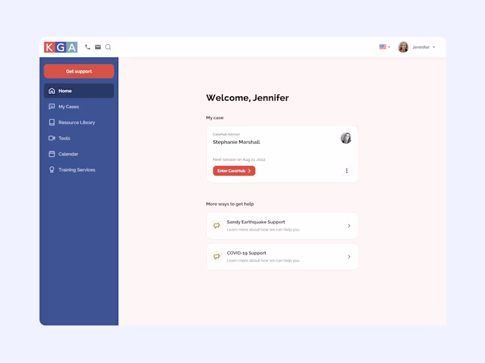Click the KGA logo
This screenshot has width=485, height=363.
[x=61, y=47]
